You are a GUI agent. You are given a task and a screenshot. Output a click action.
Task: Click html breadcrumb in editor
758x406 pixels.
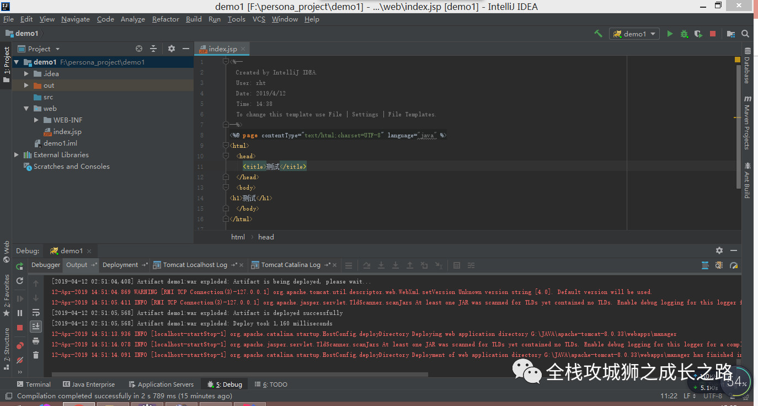[238, 237]
